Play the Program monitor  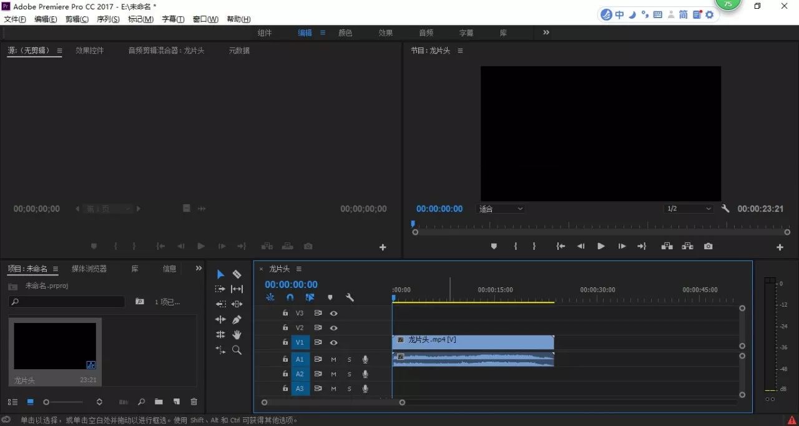pyautogui.click(x=600, y=247)
